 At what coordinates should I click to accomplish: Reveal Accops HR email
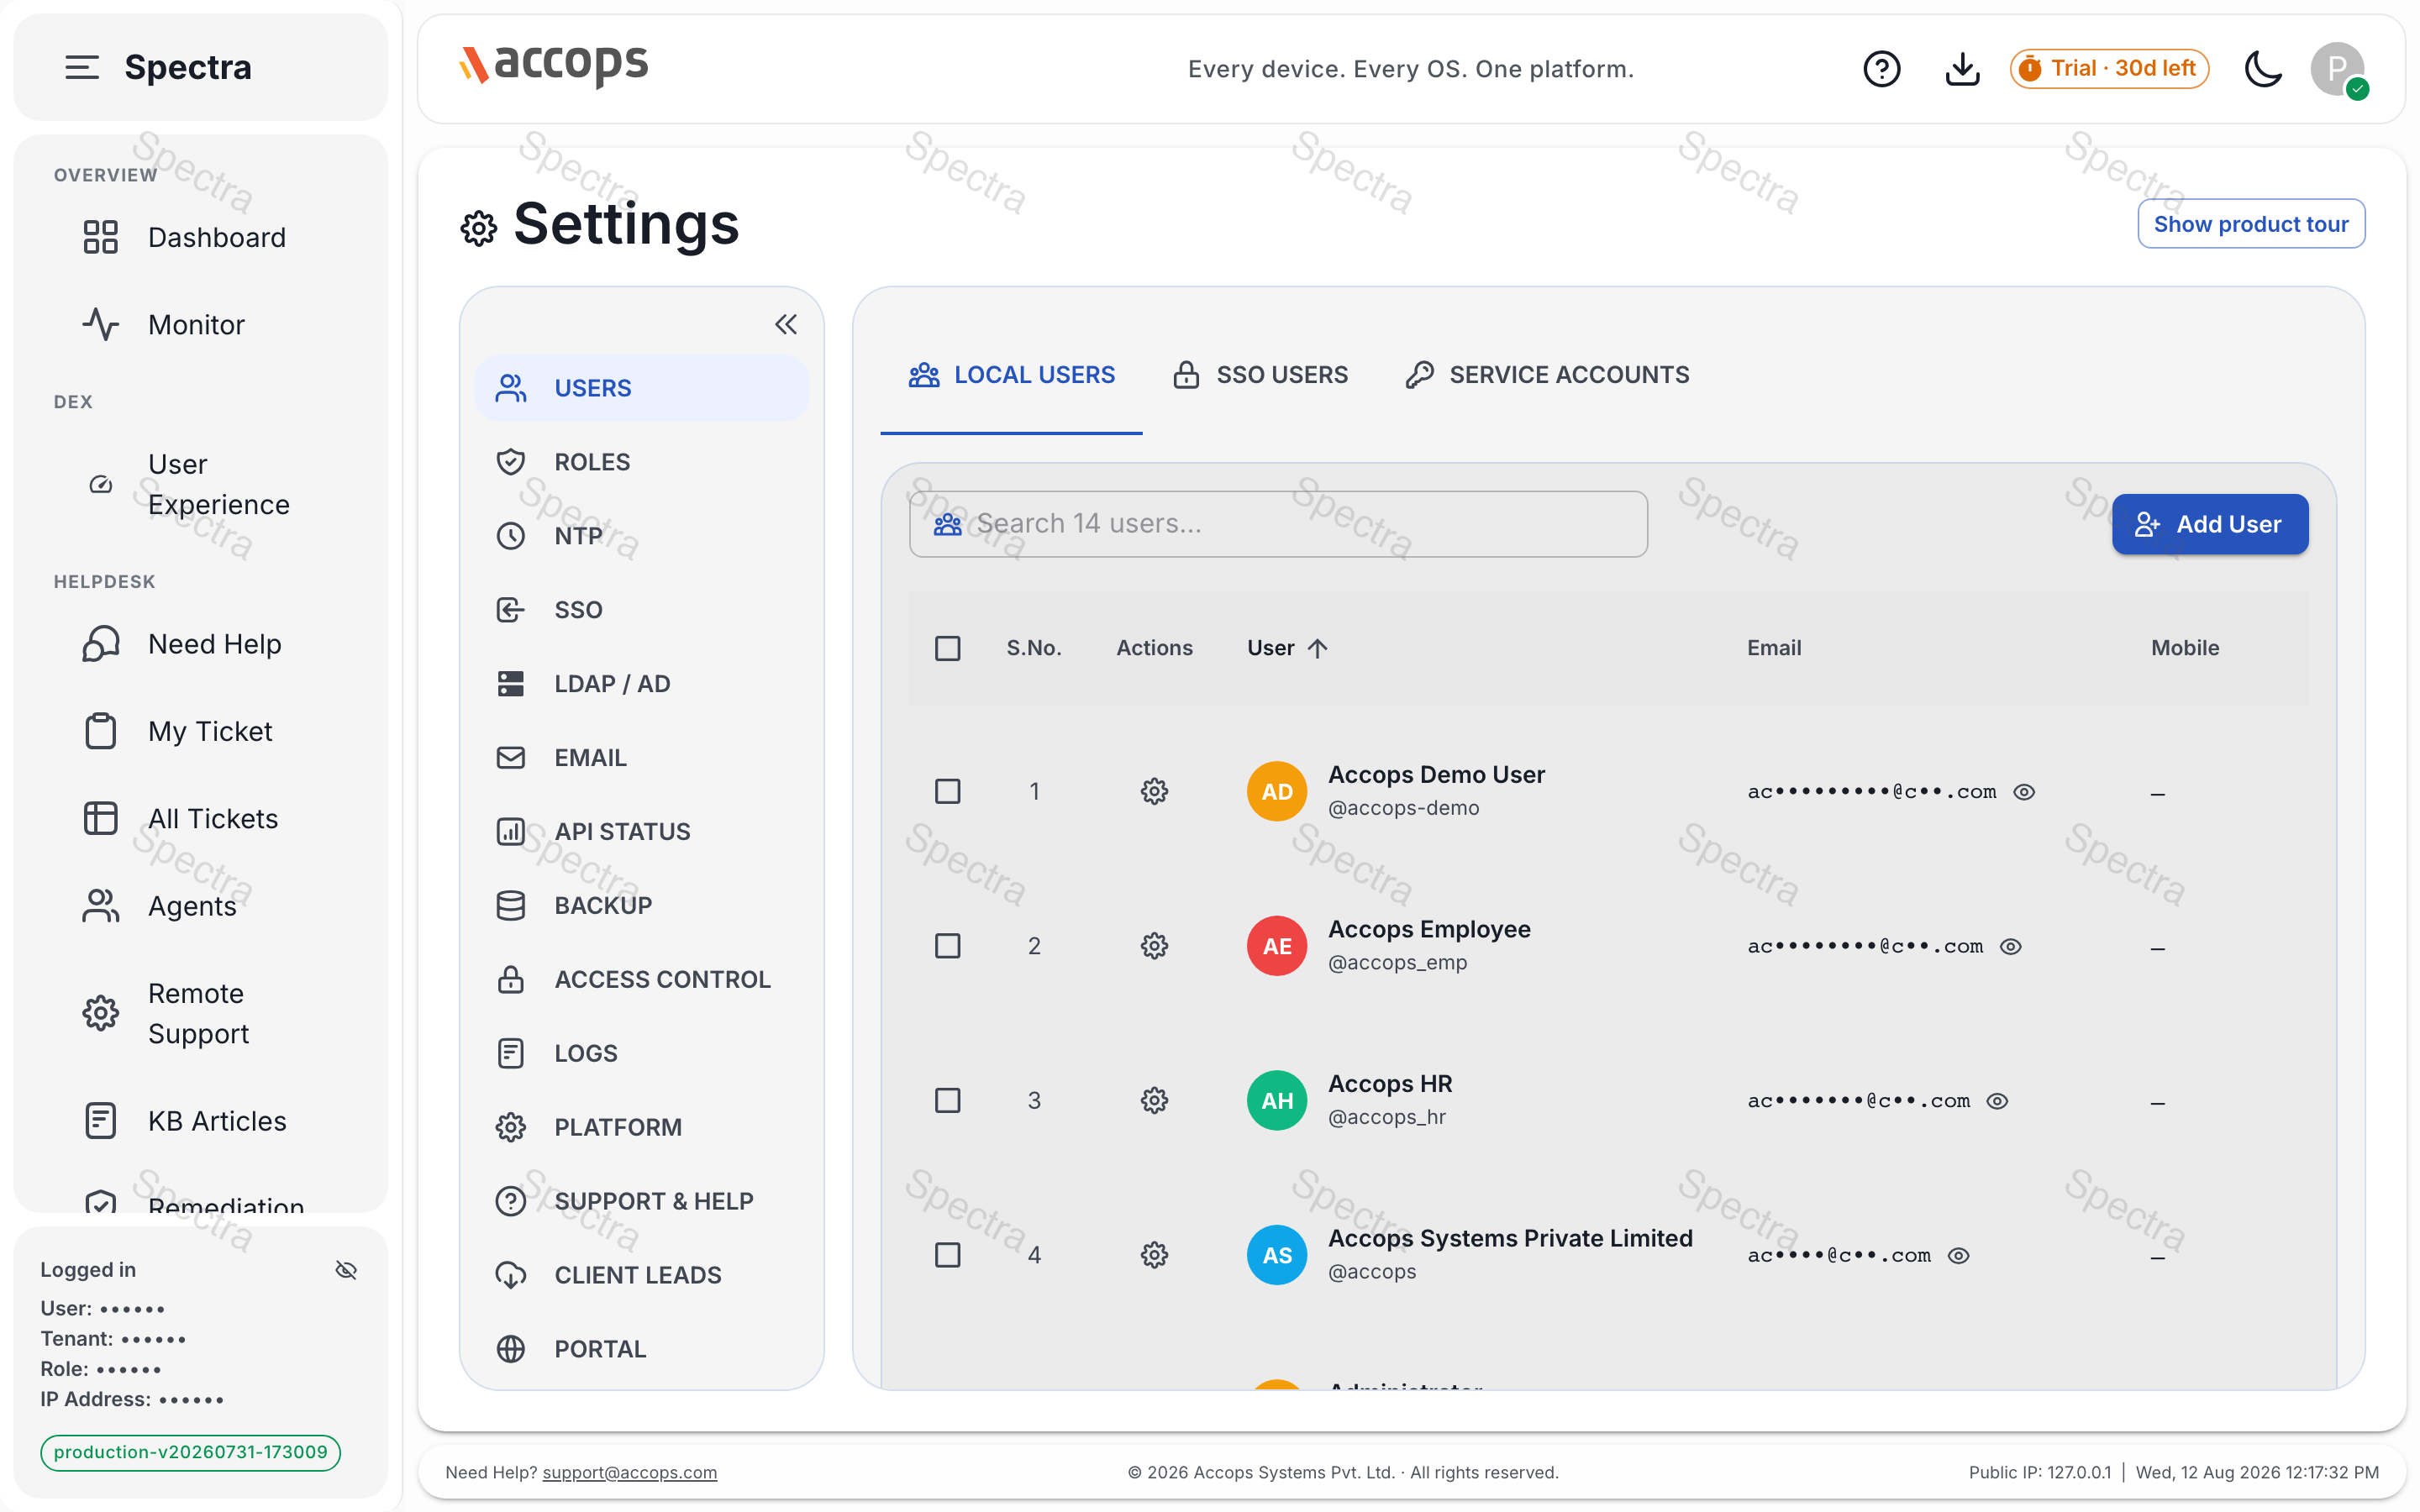pyautogui.click(x=1996, y=1101)
